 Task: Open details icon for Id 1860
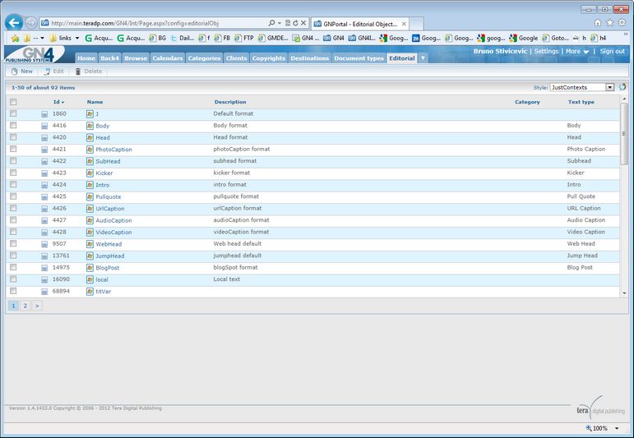click(x=44, y=114)
